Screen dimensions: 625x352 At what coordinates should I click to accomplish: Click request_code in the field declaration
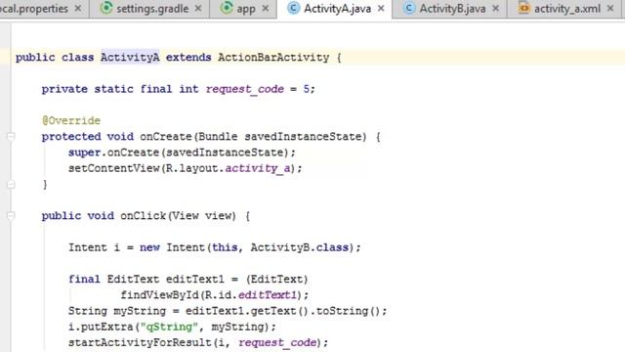point(245,89)
